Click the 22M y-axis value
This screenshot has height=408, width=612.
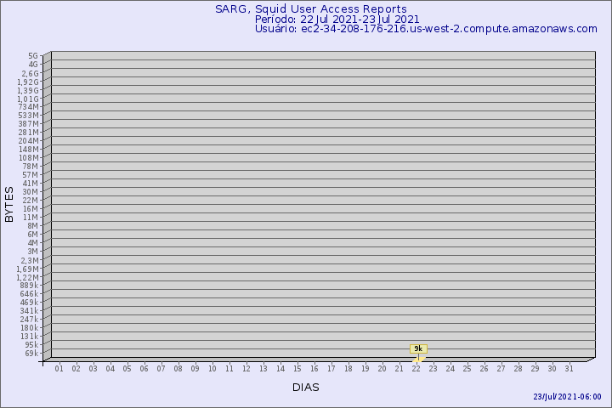(x=31, y=201)
